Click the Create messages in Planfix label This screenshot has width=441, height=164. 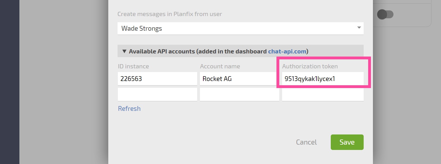(x=170, y=14)
